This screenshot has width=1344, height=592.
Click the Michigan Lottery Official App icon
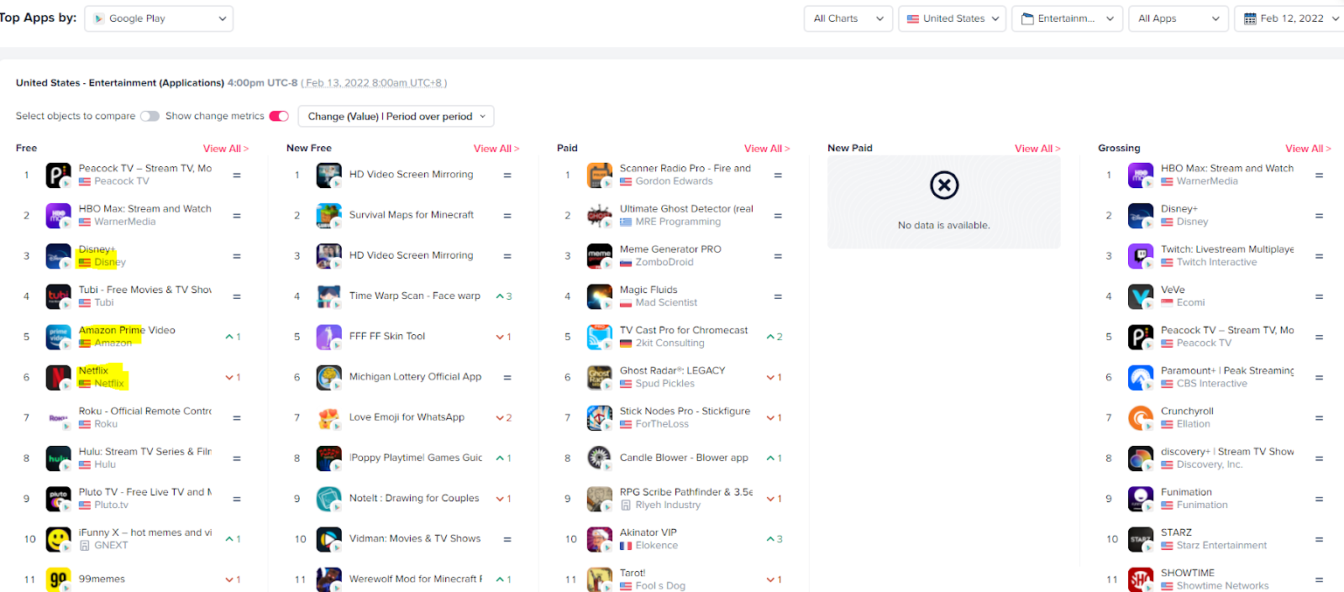tap(328, 377)
